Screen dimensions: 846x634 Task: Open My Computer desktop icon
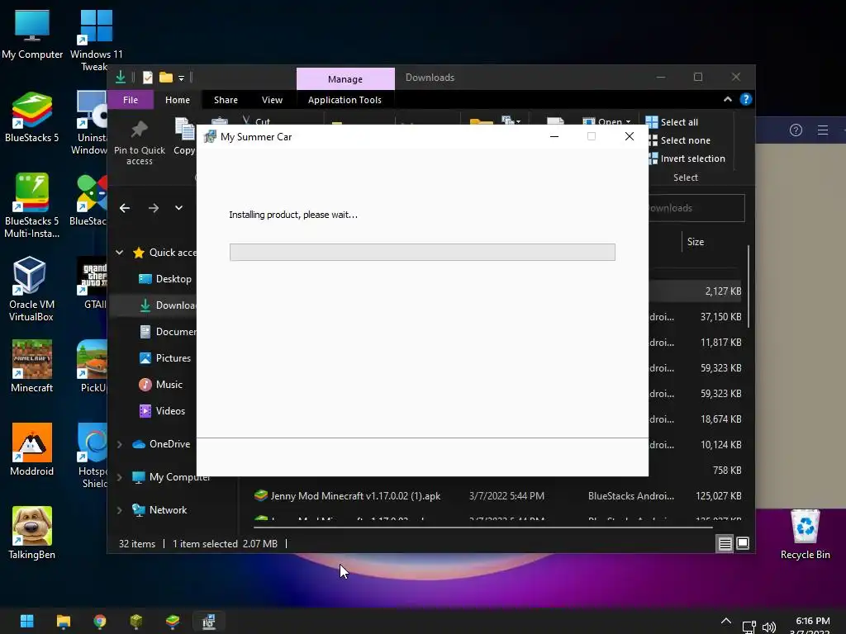(x=32, y=34)
